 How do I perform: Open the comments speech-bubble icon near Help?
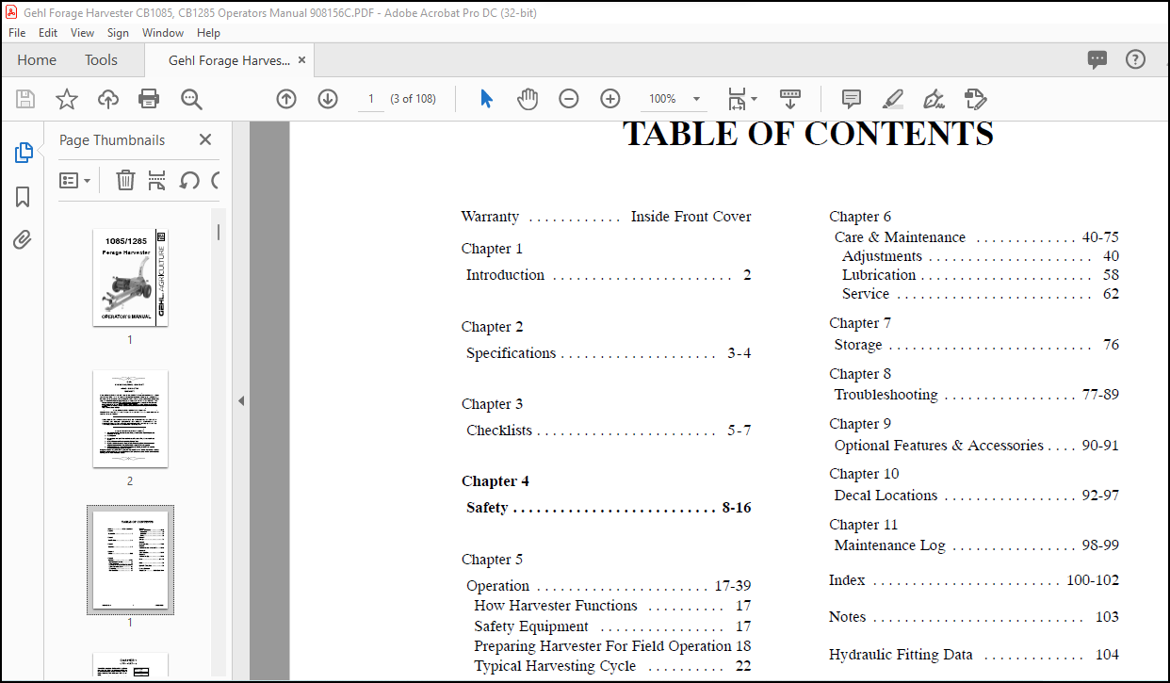(x=1097, y=59)
